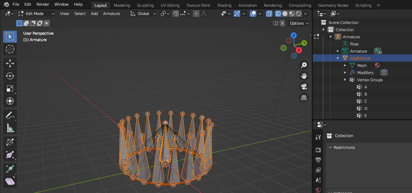Select the Scale tool

point(10,88)
